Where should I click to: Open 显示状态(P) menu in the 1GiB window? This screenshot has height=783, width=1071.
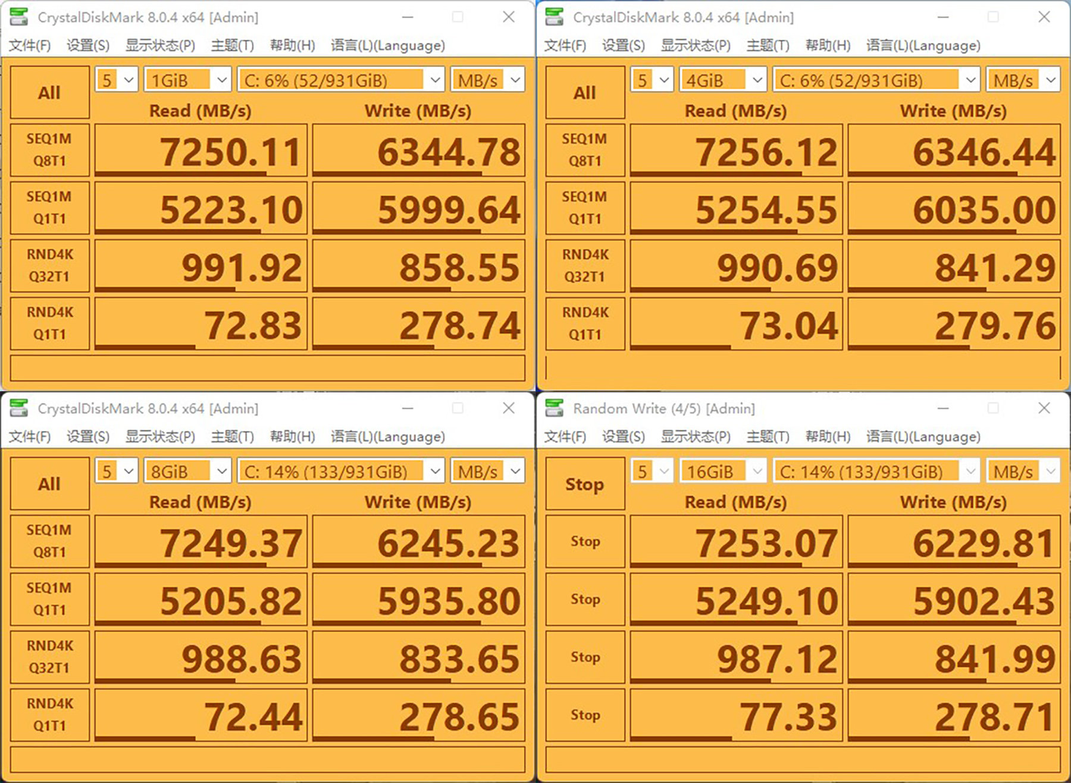(160, 45)
